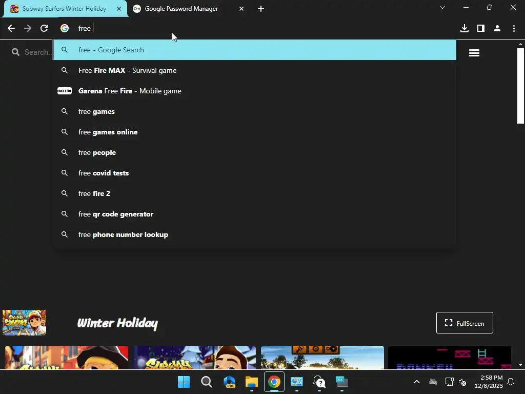Viewport: 525px width, 394px height.
Task: Open the clock showing 2:58 PM
Action: tap(489, 382)
